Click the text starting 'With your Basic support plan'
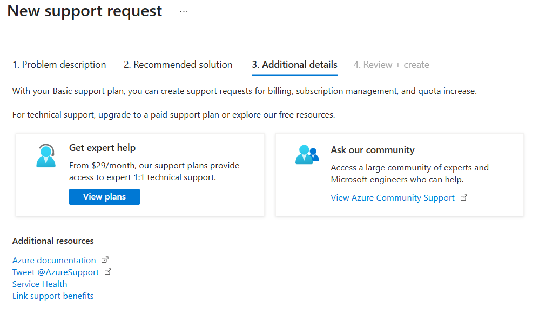Viewport: 546px width, 322px height. [245, 91]
